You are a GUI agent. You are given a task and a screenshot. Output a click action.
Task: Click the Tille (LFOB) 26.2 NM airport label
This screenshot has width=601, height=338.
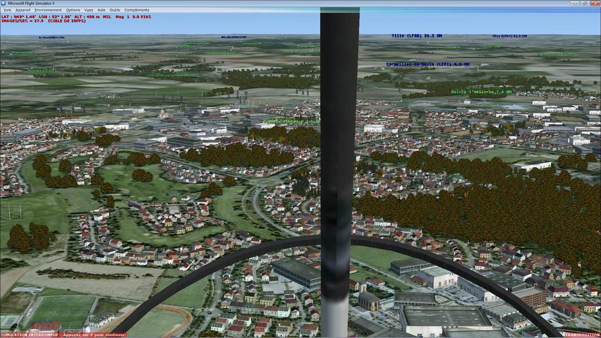417,36
